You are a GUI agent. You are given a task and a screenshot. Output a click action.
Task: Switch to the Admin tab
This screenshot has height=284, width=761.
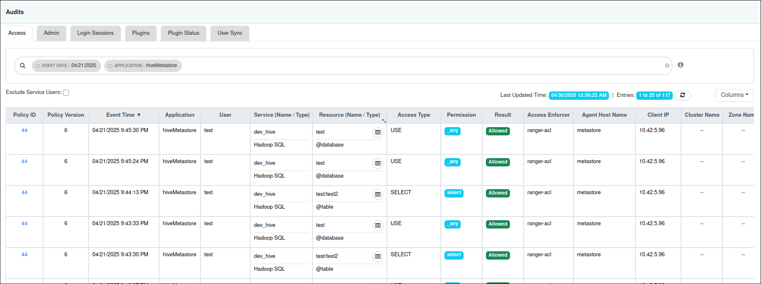pos(51,33)
